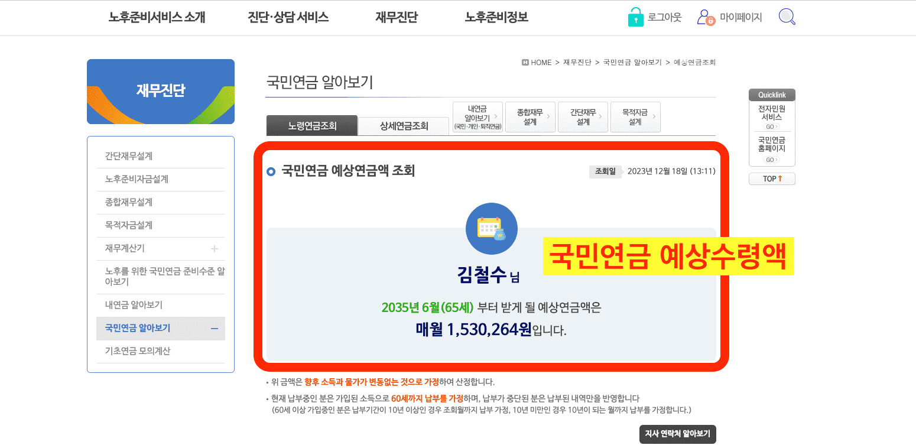This screenshot has height=445, width=916.
Task: Click the TOP button in Quicklink
Action: pyautogui.click(x=772, y=178)
